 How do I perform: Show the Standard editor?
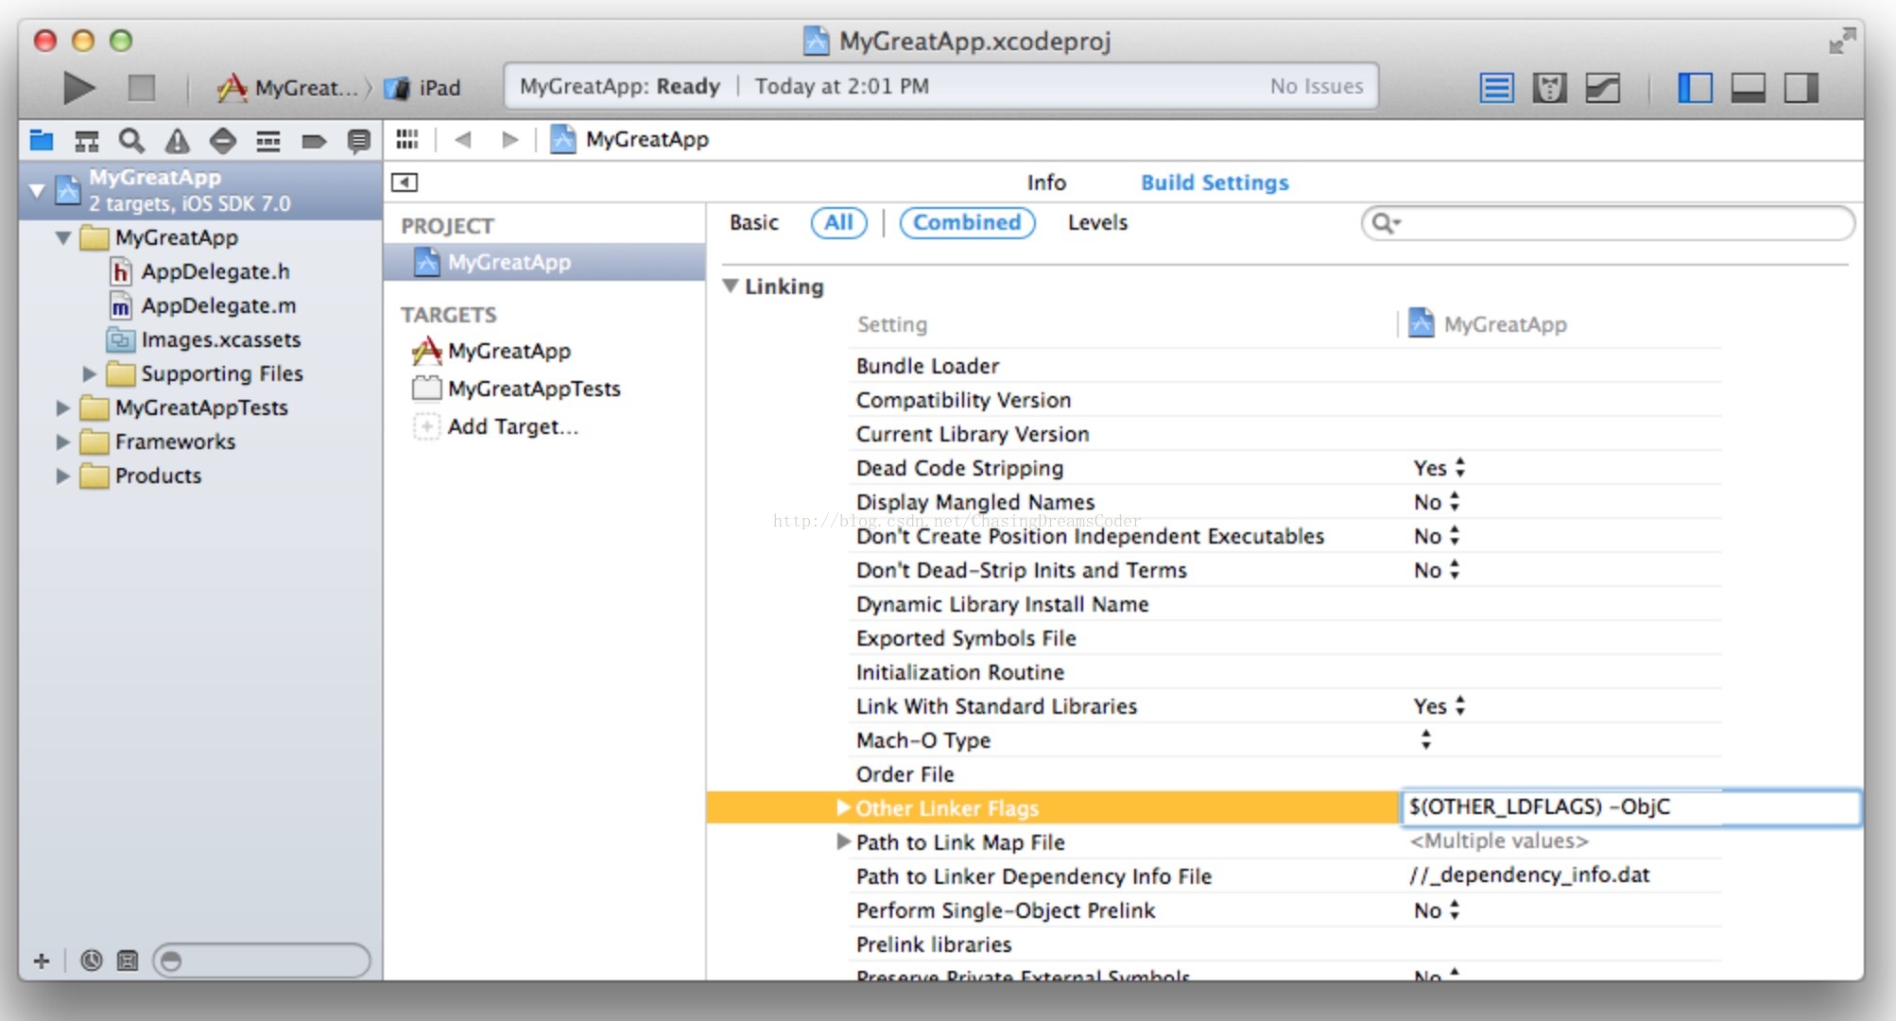coord(1496,88)
